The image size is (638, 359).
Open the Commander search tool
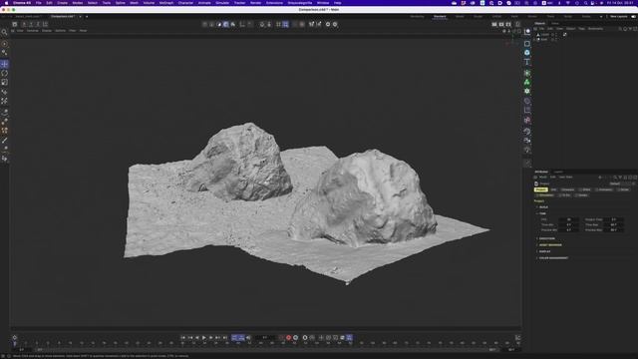click(4, 32)
